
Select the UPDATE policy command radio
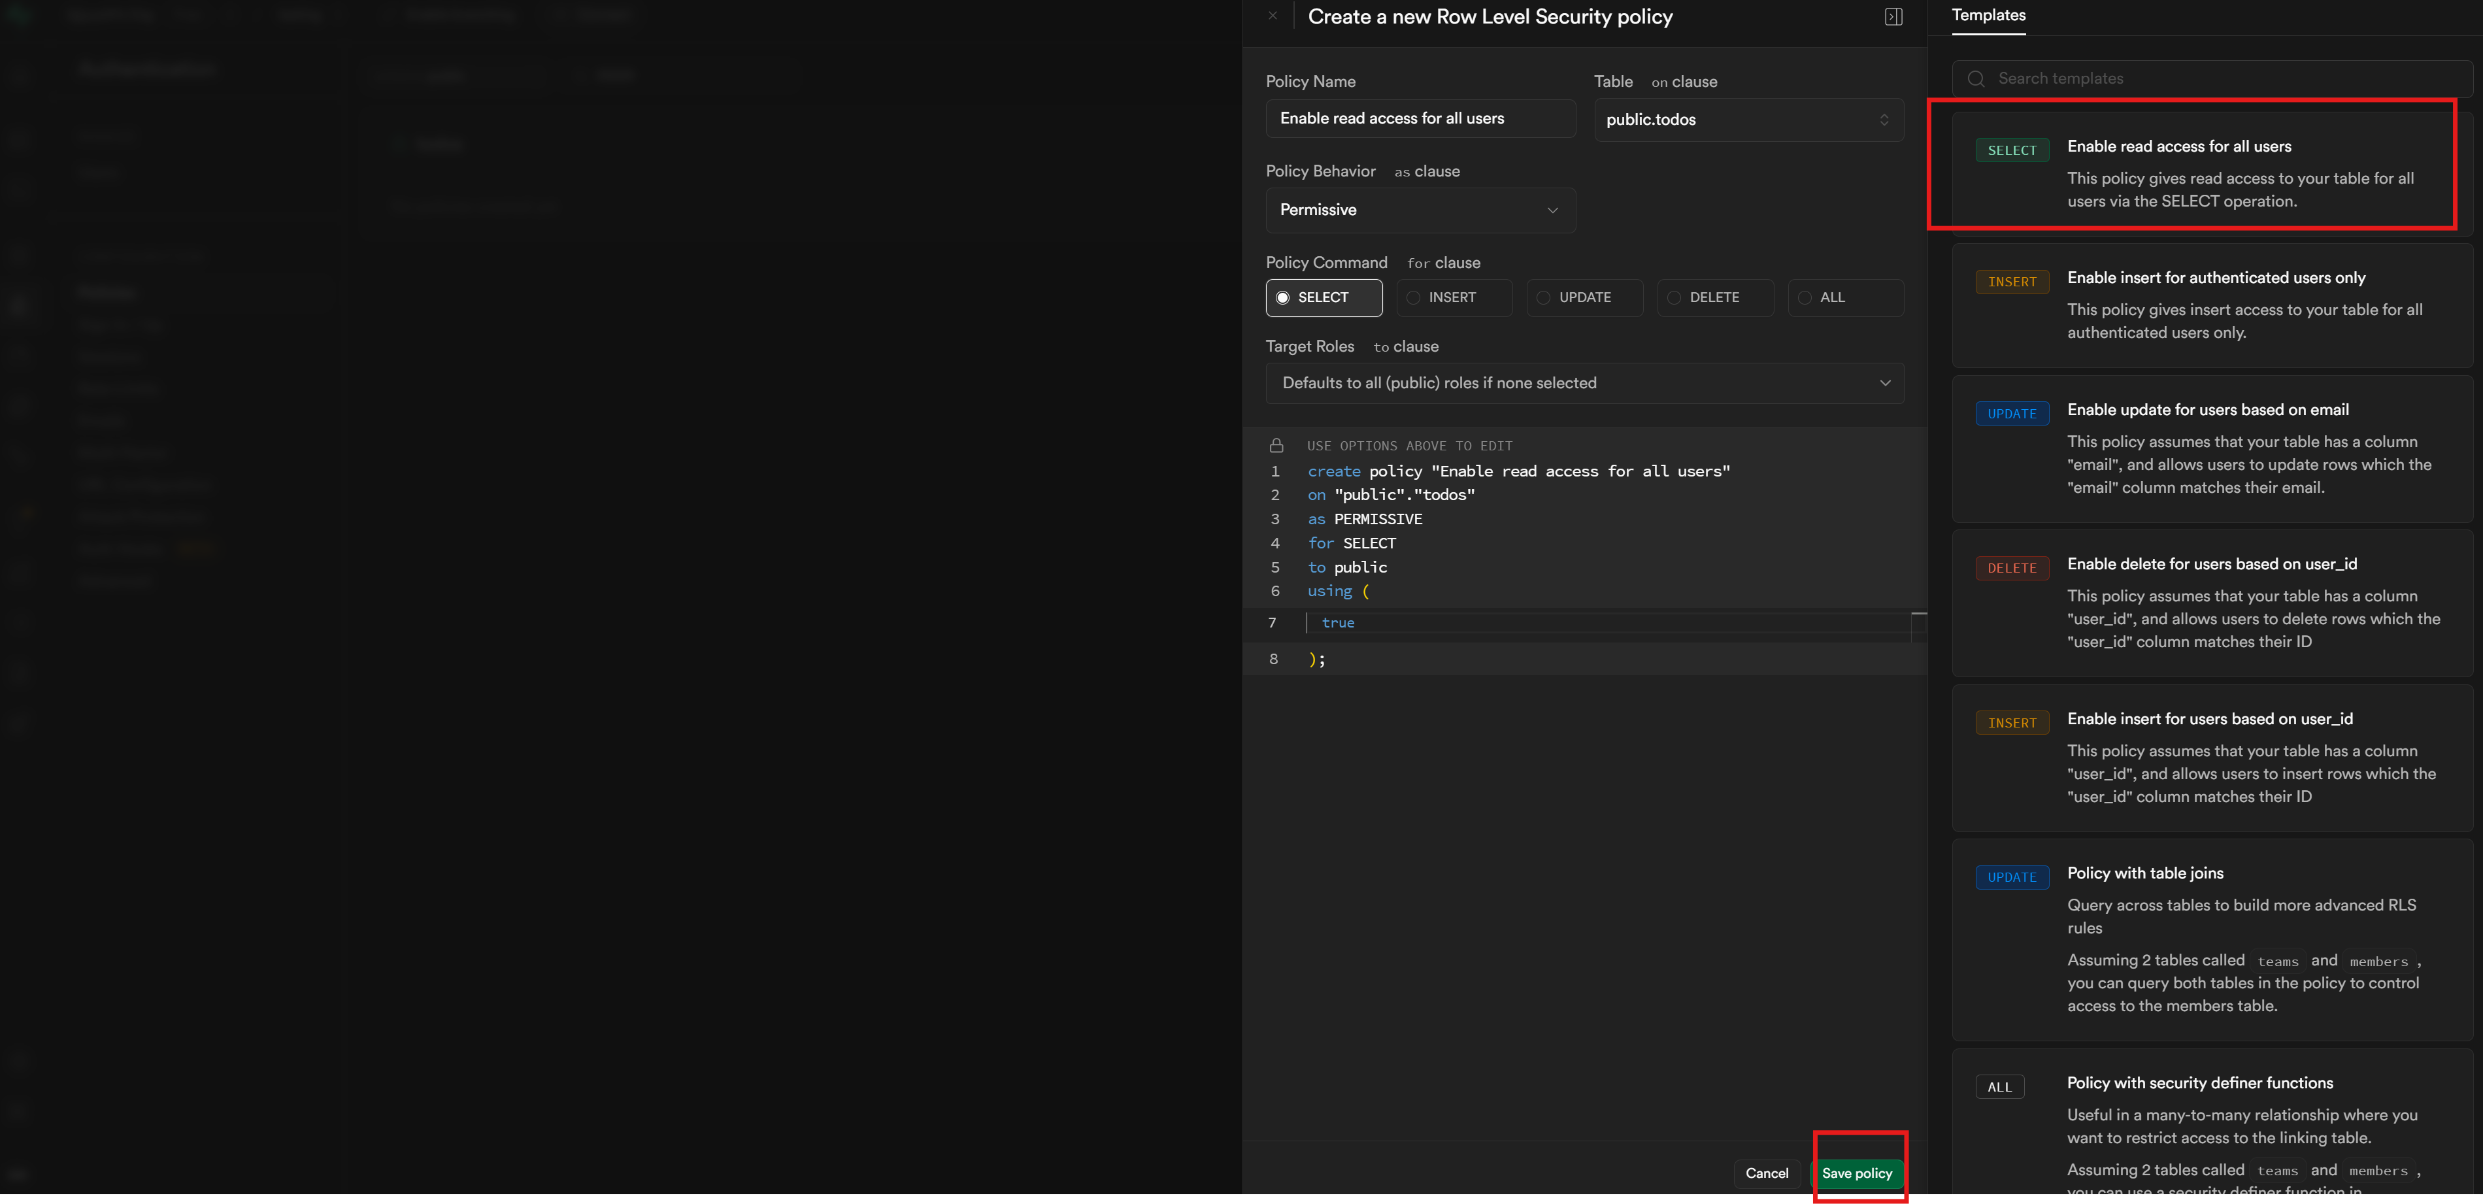pos(1584,298)
